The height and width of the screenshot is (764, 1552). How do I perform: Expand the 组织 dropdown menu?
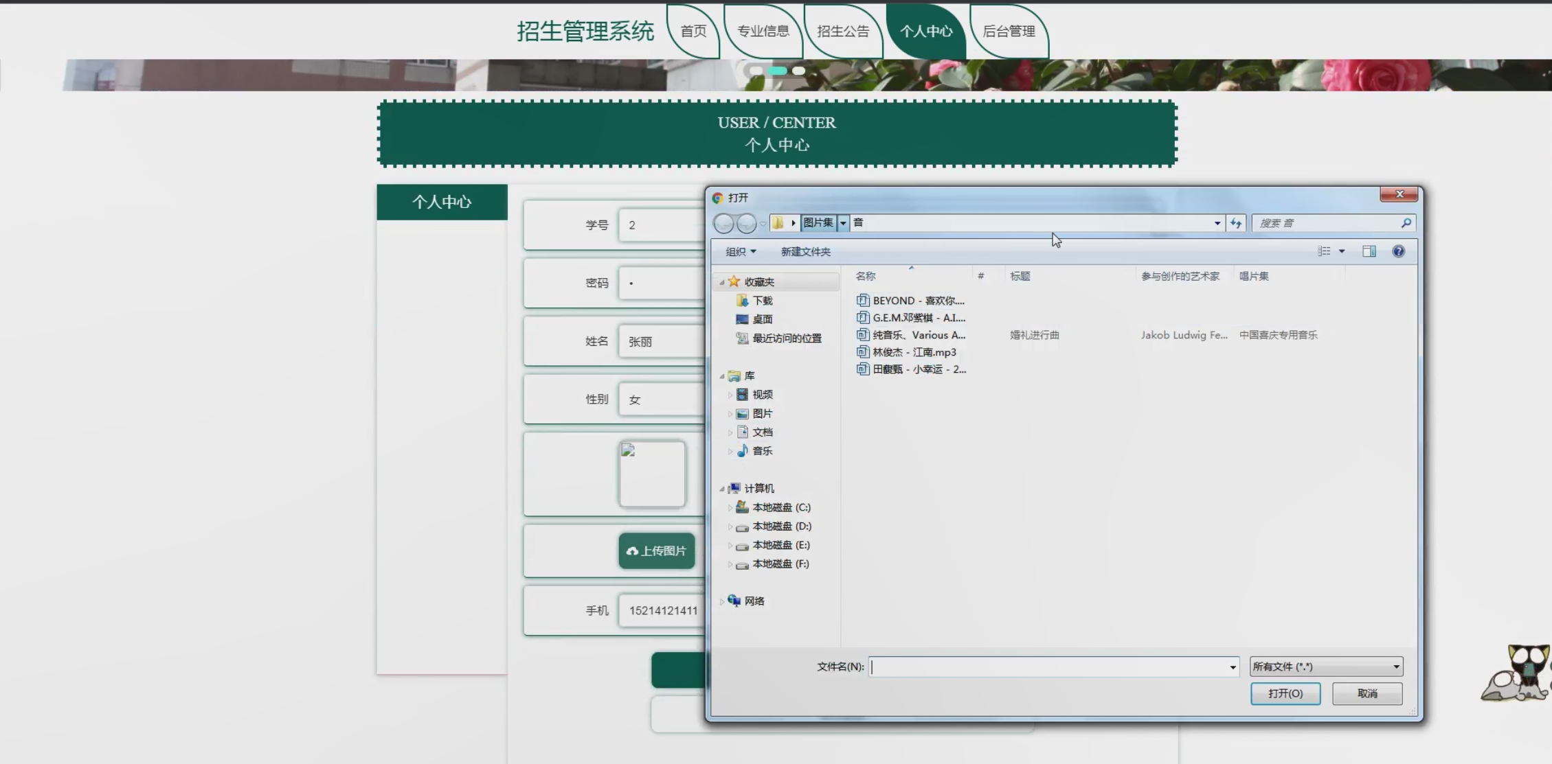(741, 252)
